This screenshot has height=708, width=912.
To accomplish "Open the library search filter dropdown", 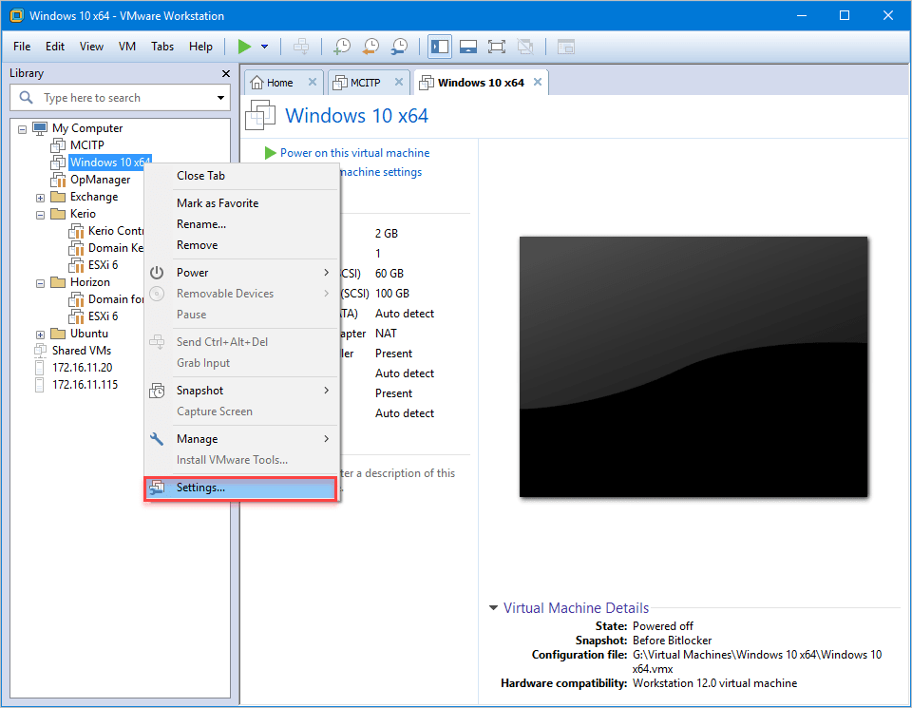I will tap(221, 98).
